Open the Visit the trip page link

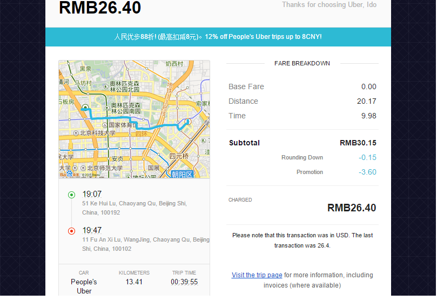[257, 275]
